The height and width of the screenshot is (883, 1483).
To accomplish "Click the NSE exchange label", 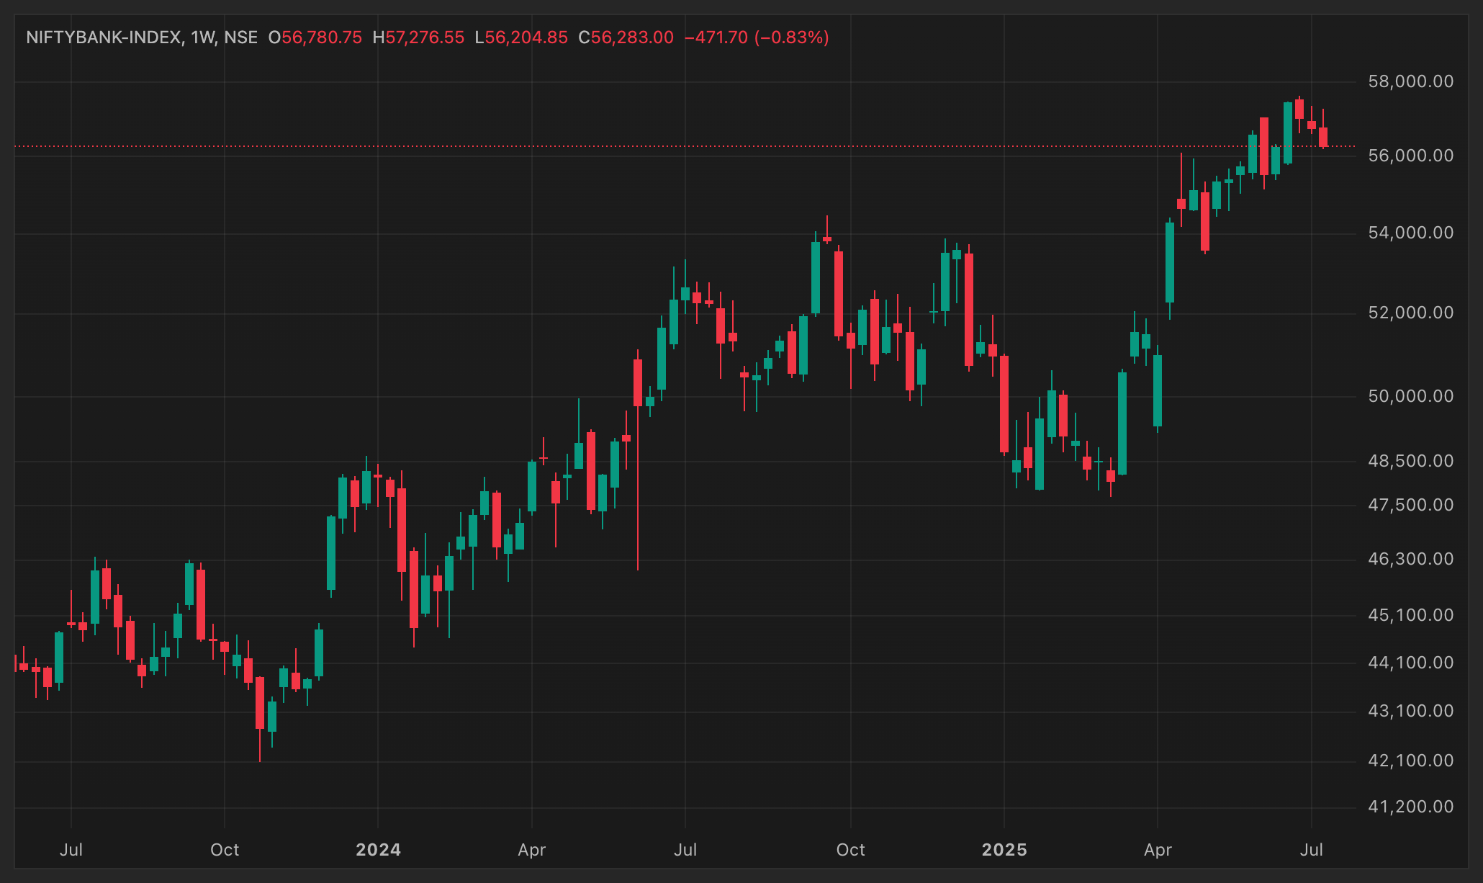I will (x=240, y=37).
